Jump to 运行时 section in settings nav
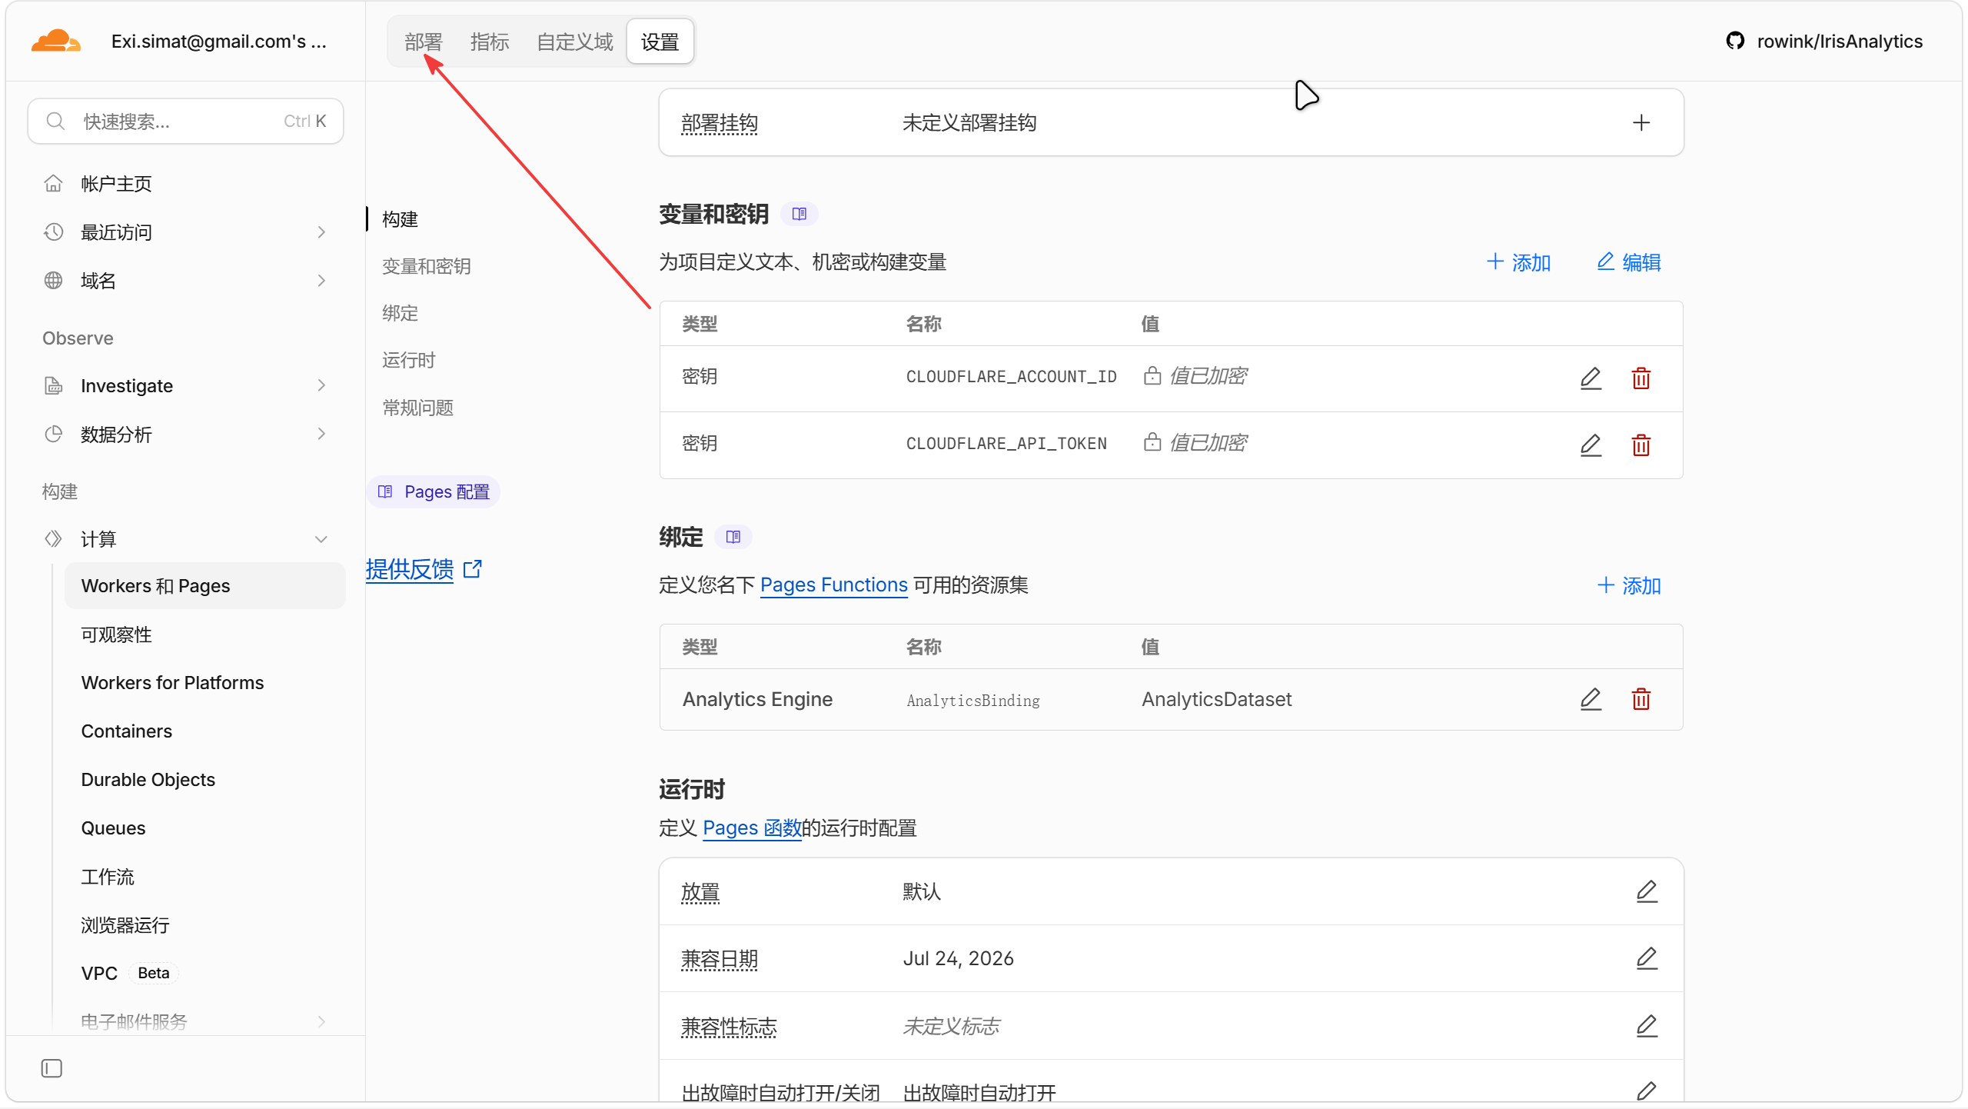The image size is (1968, 1109). 409,360
